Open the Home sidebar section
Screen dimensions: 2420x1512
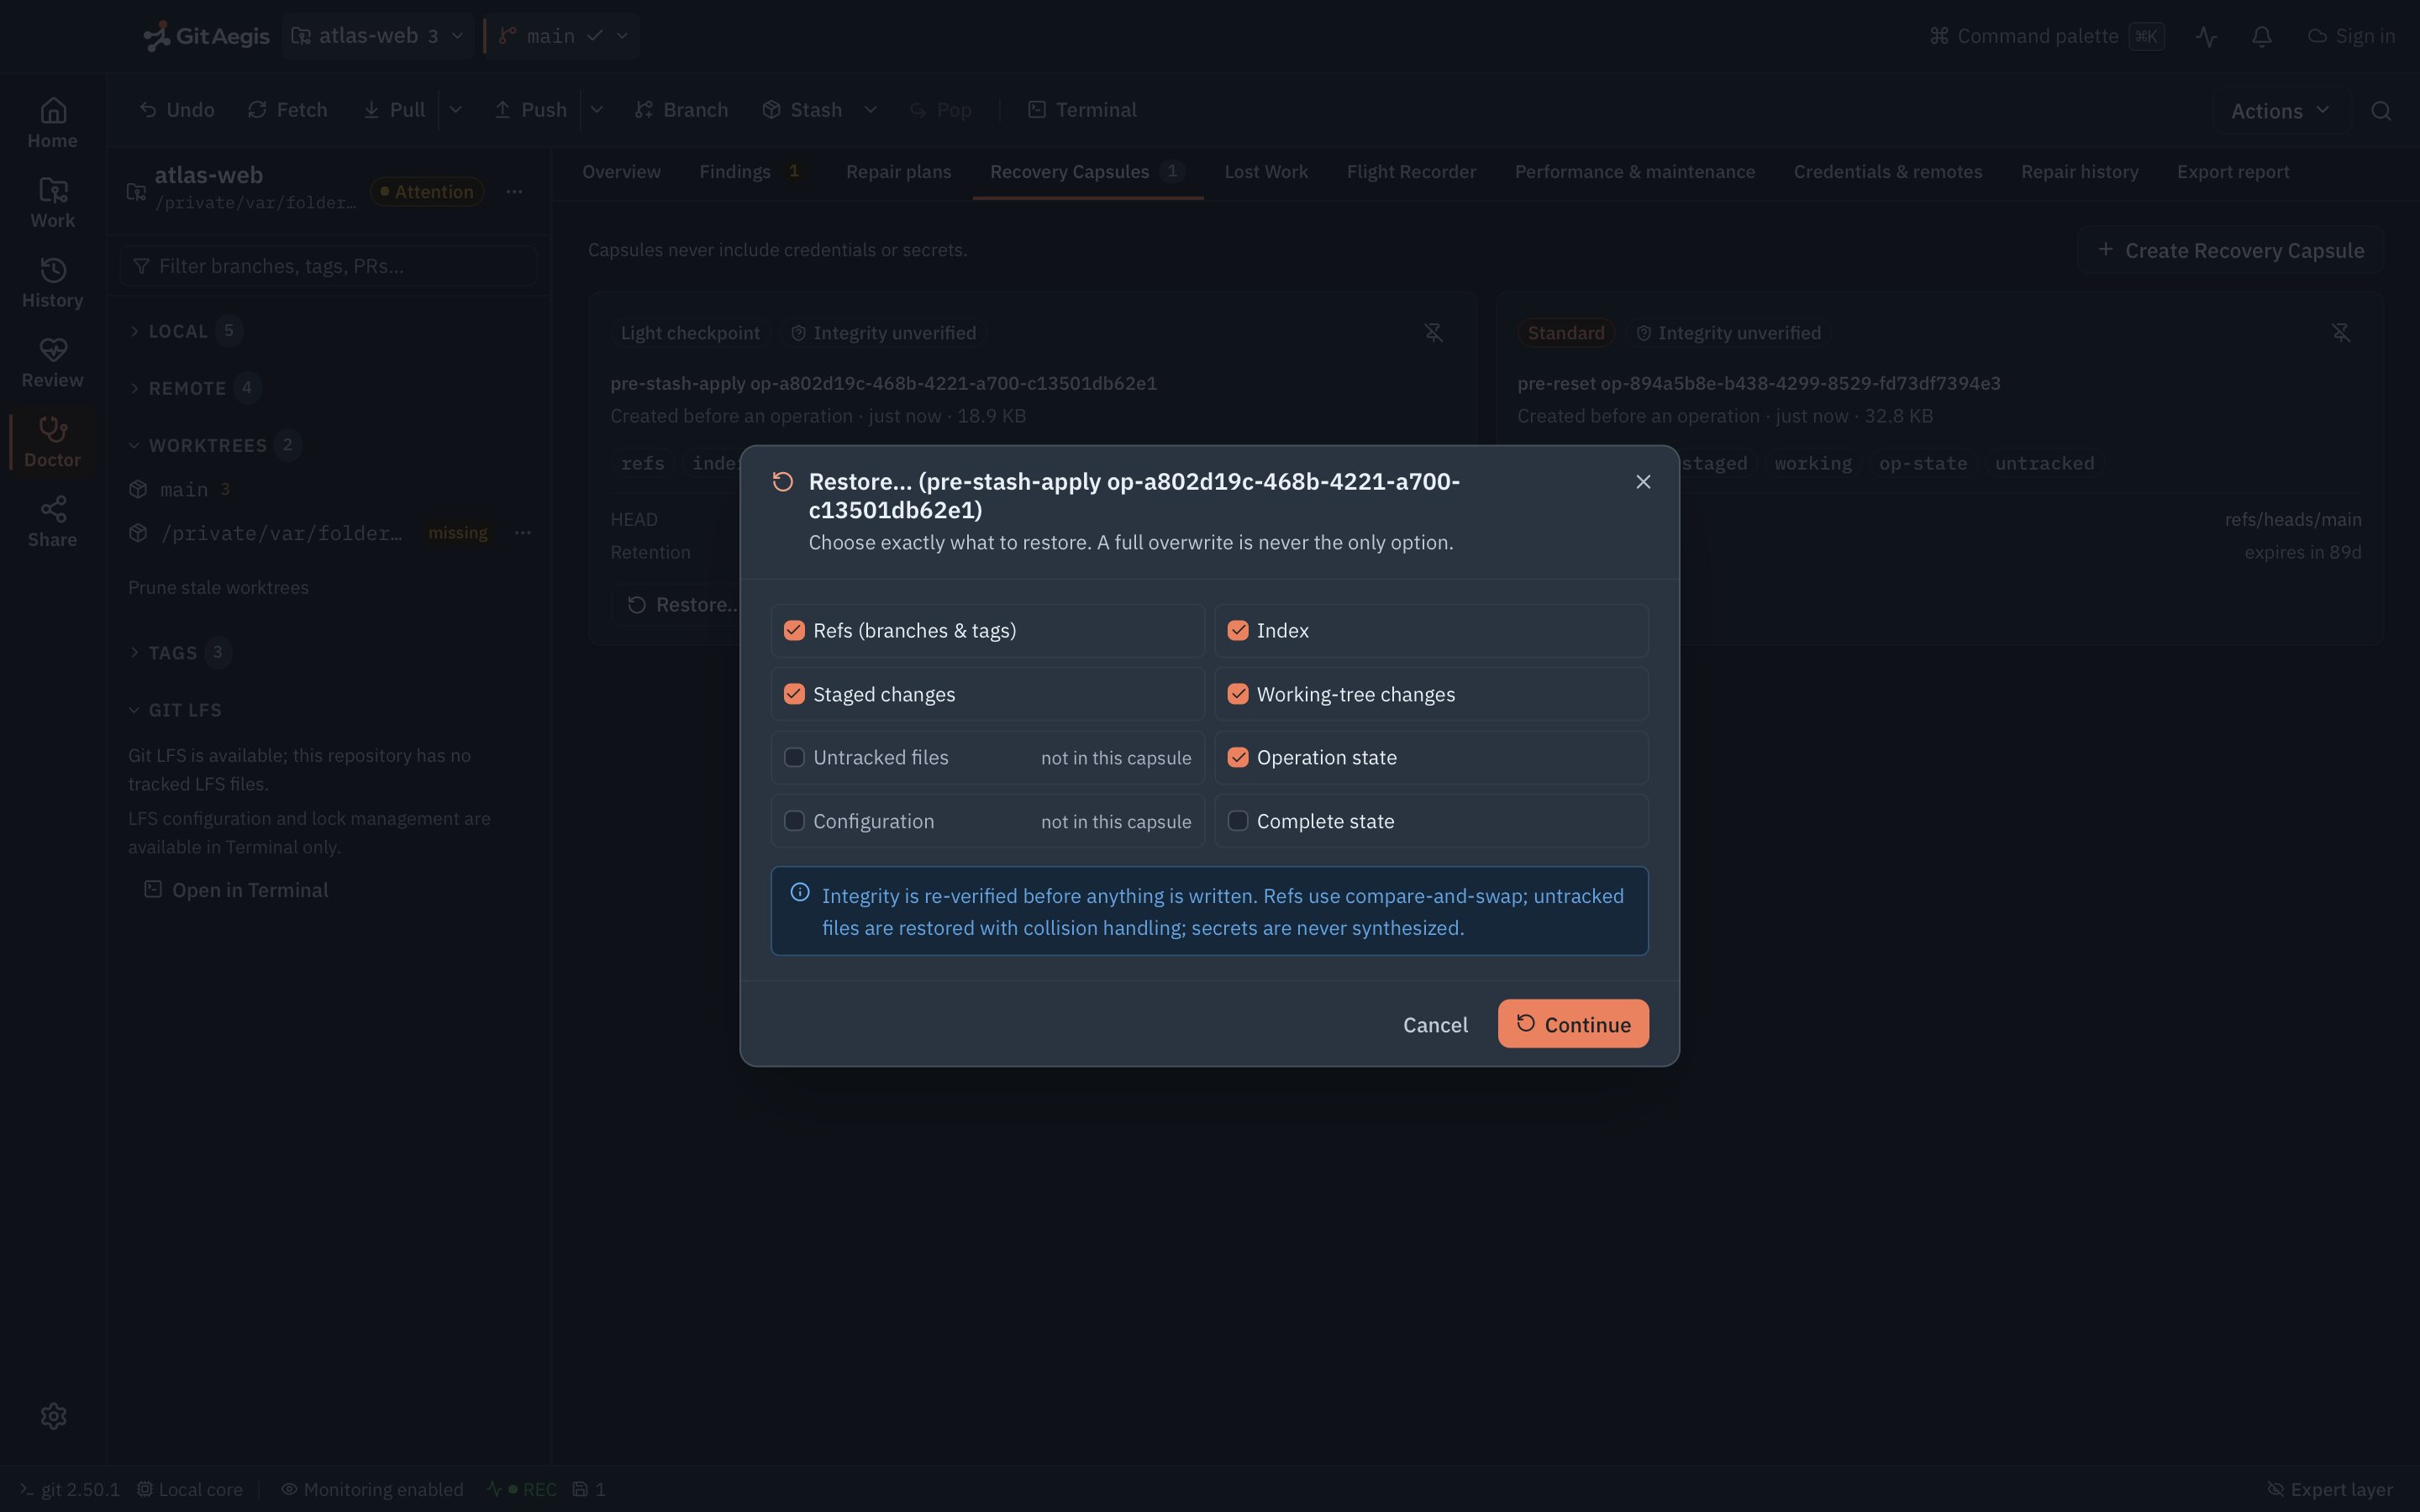pos(53,123)
